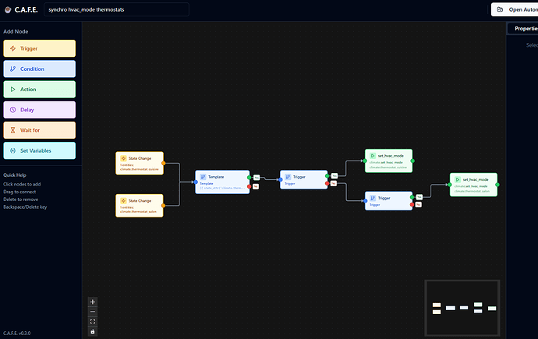Zoom in on the canvas
The height and width of the screenshot is (339, 538).
click(93, 302)
